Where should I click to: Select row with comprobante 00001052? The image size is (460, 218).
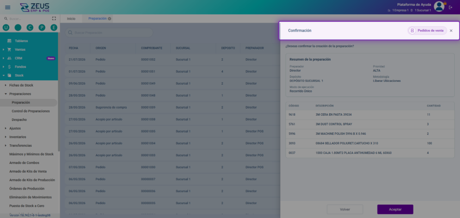pos(172,60)
